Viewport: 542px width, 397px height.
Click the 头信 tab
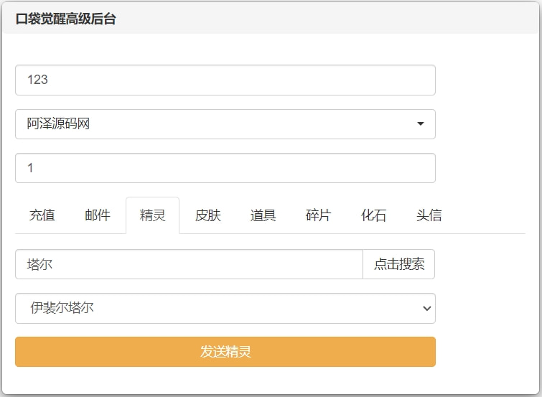(x=429, y=215)
